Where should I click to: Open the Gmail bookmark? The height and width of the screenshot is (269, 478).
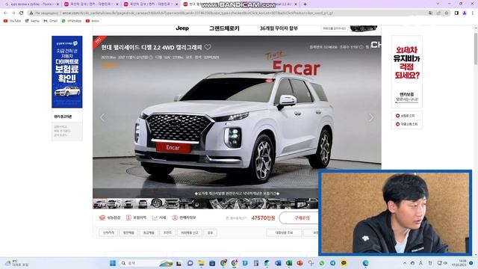click(x=51, y=21)
